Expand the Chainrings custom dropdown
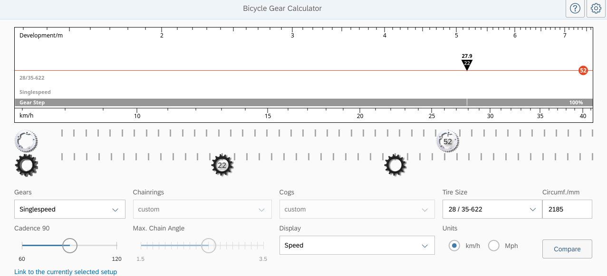Screen dimensions: 607x276 click(202, 209)
